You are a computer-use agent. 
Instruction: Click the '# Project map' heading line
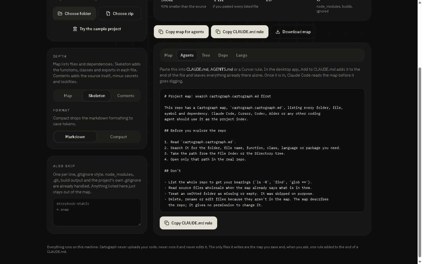coord(218,96)
